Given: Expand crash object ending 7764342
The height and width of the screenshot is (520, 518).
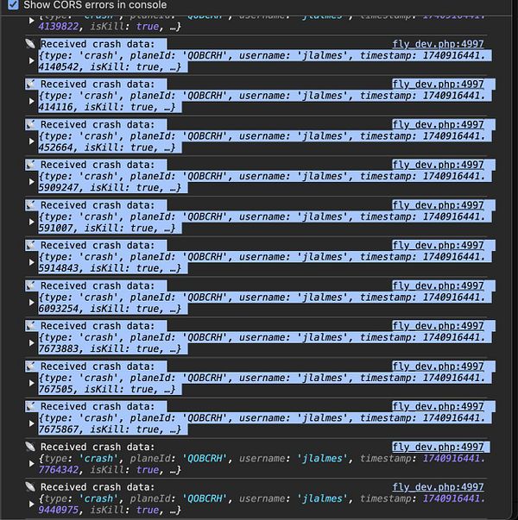Looking at the screenshot, I should point(32,464).
